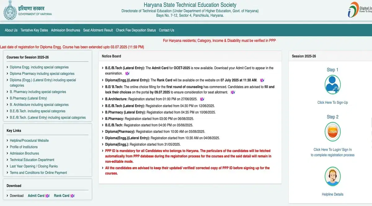Click the Haryana government emblem logo
Screen dimensions: 372x206
point(10,10)
